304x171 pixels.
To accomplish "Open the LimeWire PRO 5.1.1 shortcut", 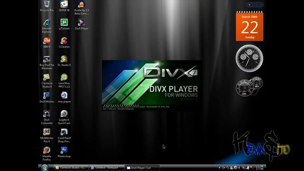I will [64, 81].
